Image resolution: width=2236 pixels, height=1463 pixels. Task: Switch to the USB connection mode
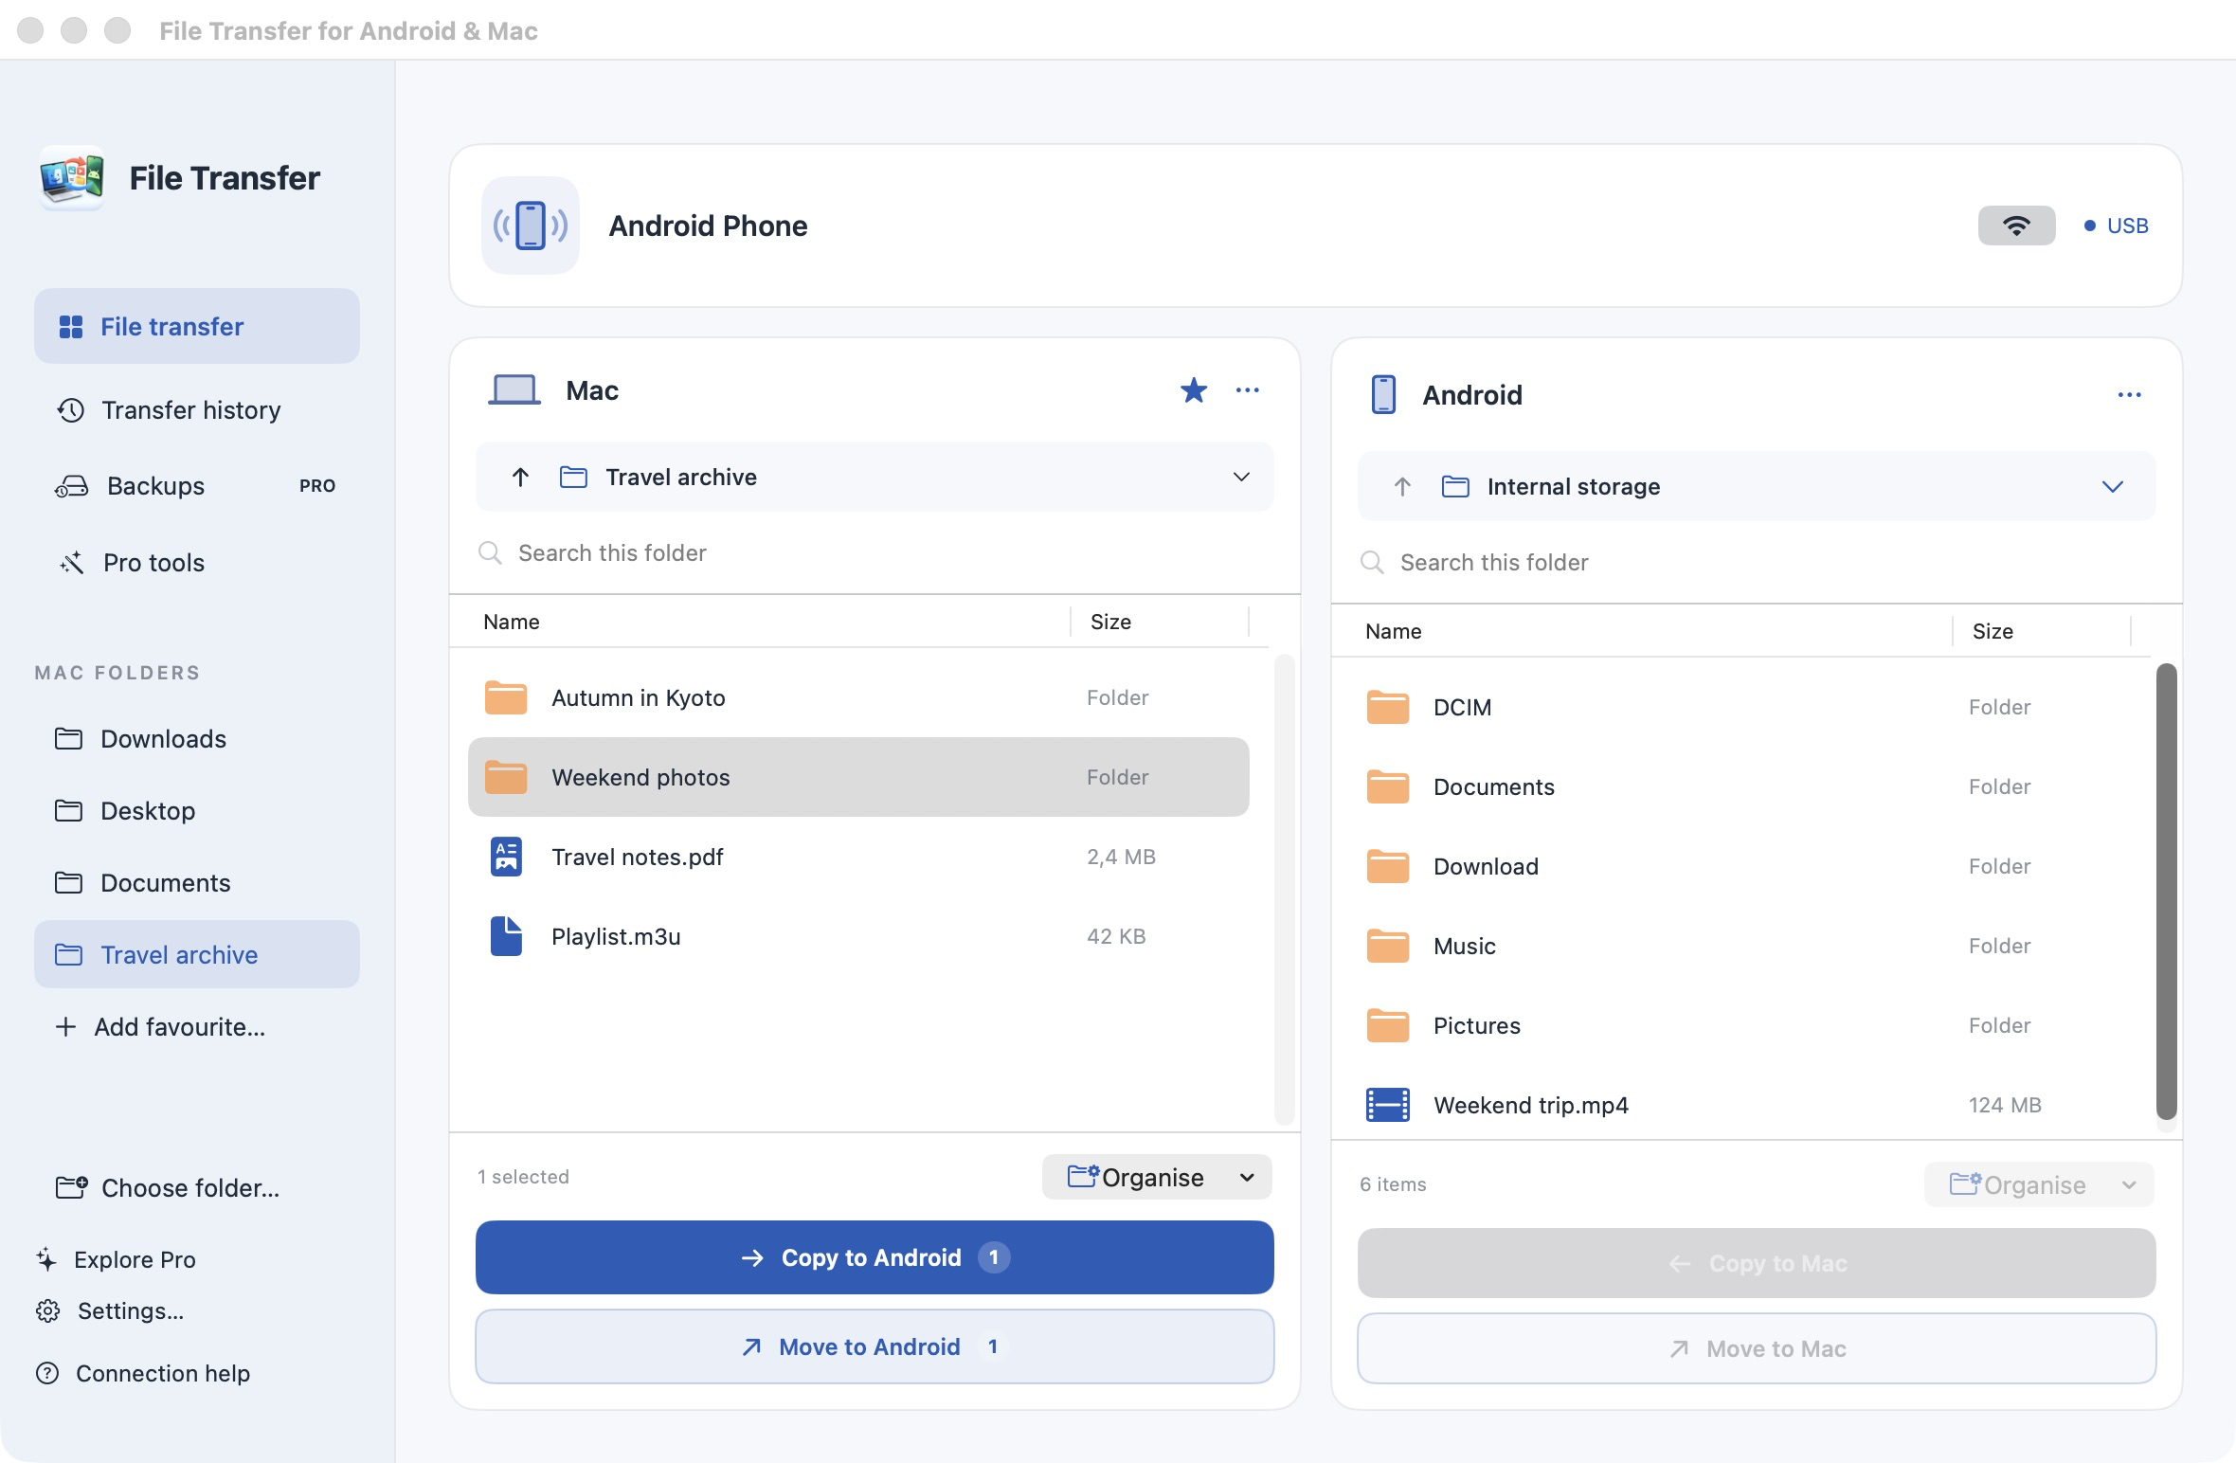[x=2116, y=226]
